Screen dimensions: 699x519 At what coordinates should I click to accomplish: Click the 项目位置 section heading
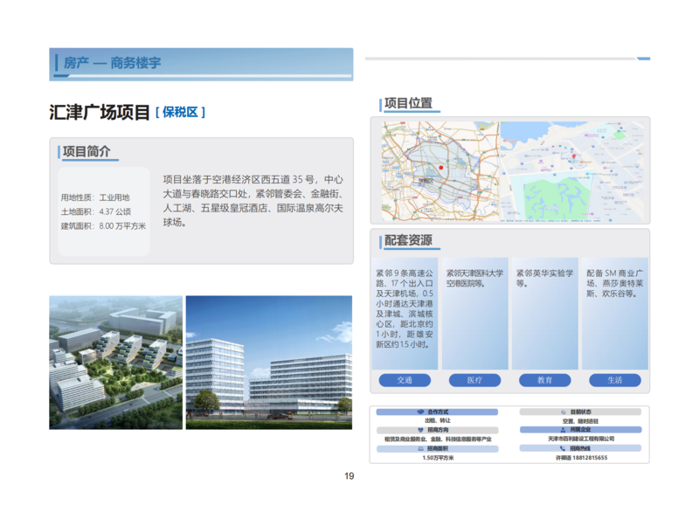(x=408, y=103)
